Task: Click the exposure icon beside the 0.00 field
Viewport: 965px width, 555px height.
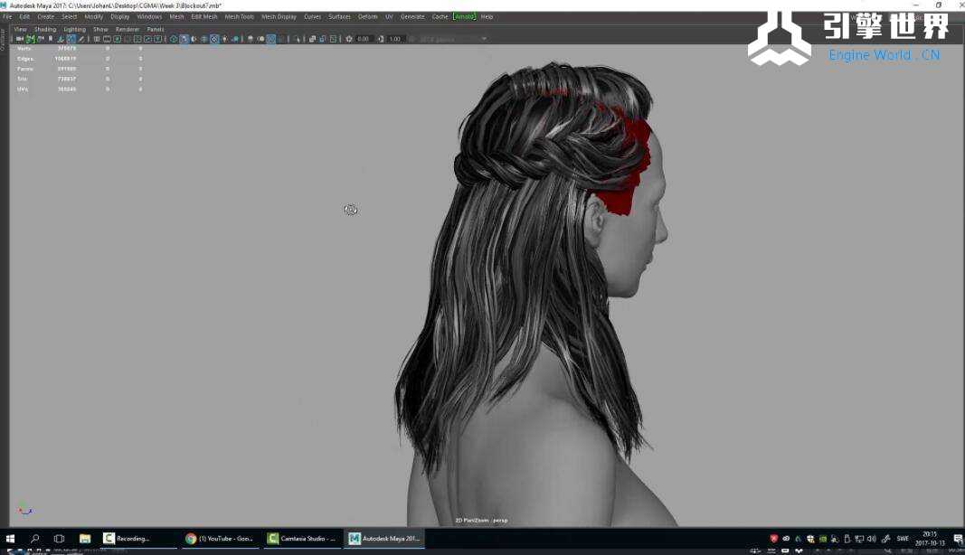Action: click(x=350, y=39)
